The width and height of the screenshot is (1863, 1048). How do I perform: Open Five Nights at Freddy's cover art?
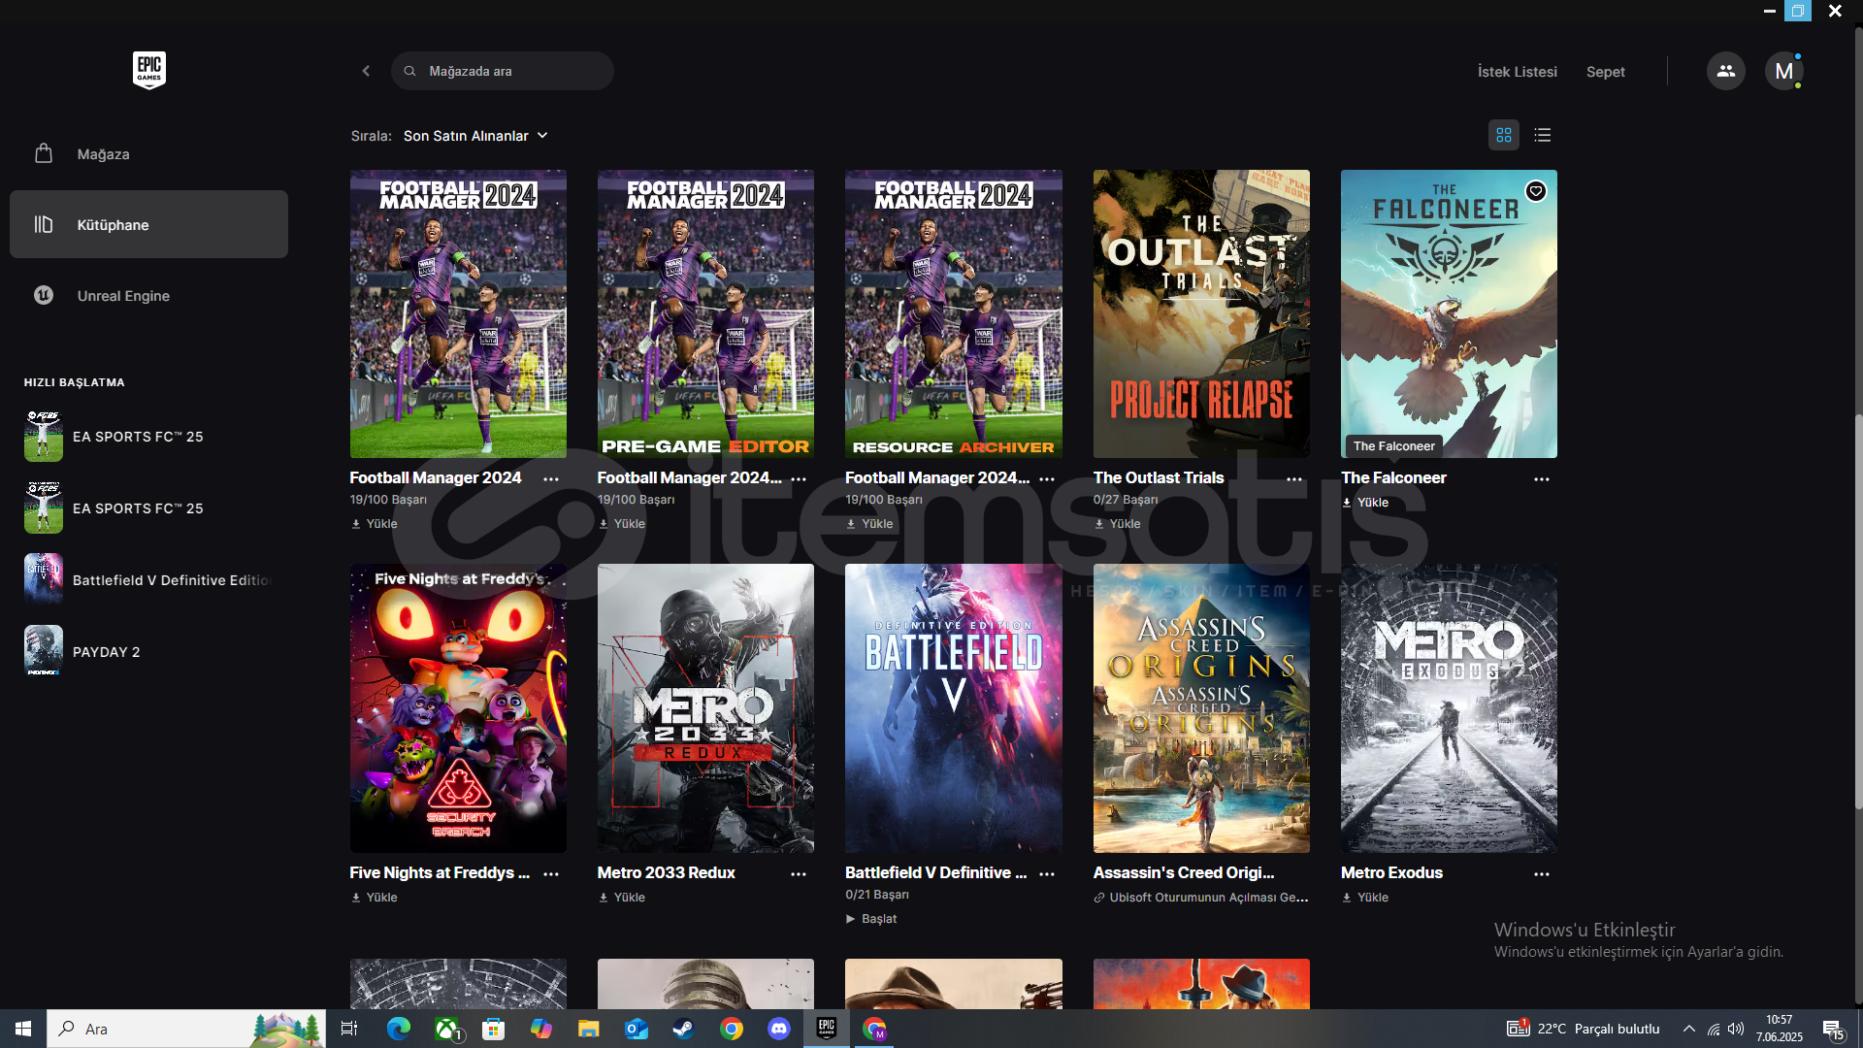tap(458, 708)
